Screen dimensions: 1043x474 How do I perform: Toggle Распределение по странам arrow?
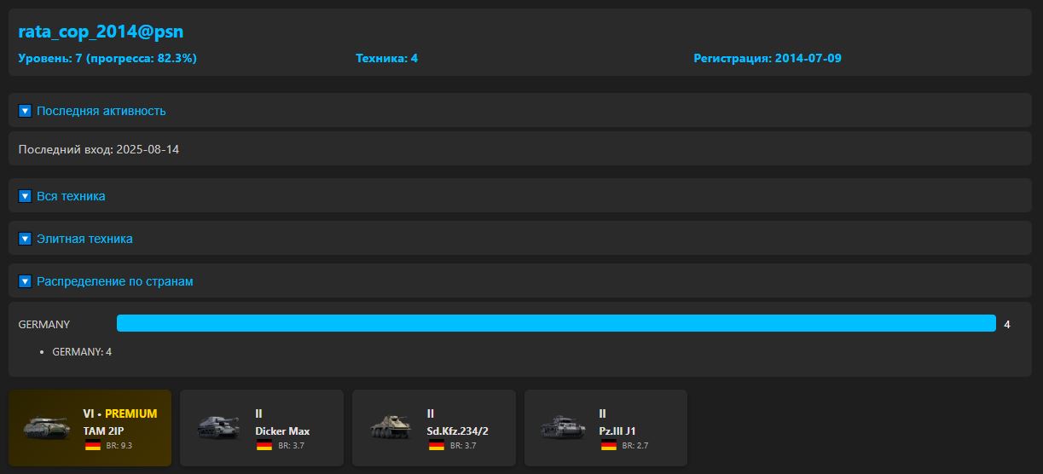25,281
